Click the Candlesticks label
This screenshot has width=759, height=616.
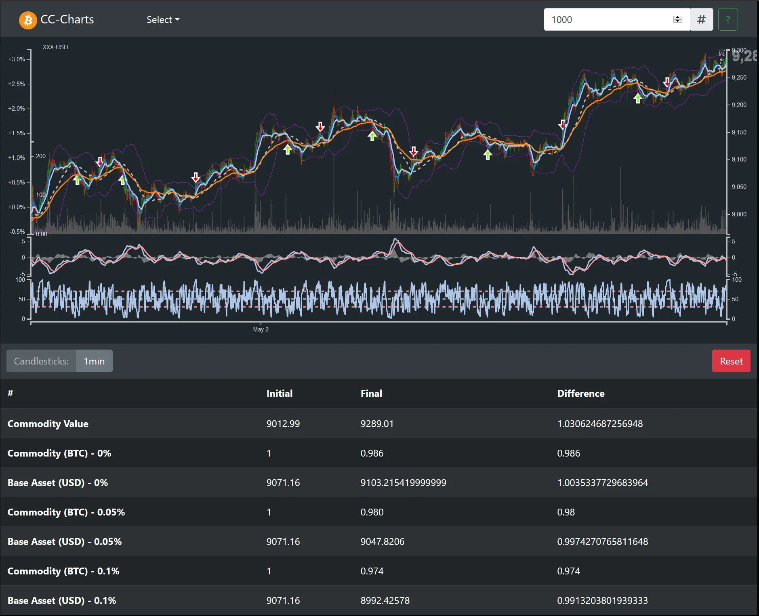point(41,361)
